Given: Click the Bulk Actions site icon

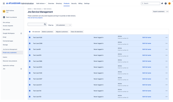Looking at the screenshot, I should click(4, 11).
